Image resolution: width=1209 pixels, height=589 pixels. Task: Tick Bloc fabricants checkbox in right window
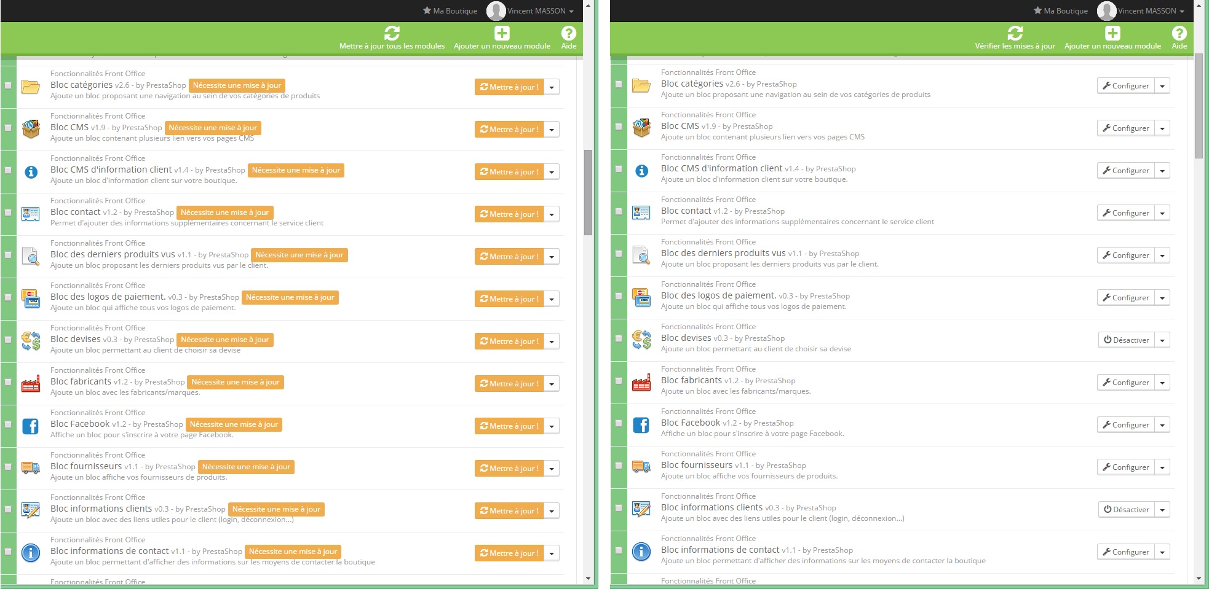619,381
